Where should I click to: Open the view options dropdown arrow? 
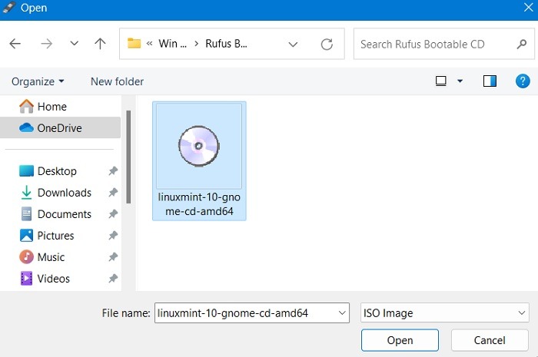[x=460, y=81]
